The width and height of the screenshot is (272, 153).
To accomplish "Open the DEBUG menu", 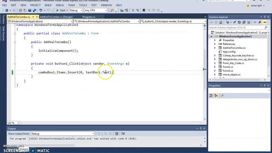I will coord(59,5).
